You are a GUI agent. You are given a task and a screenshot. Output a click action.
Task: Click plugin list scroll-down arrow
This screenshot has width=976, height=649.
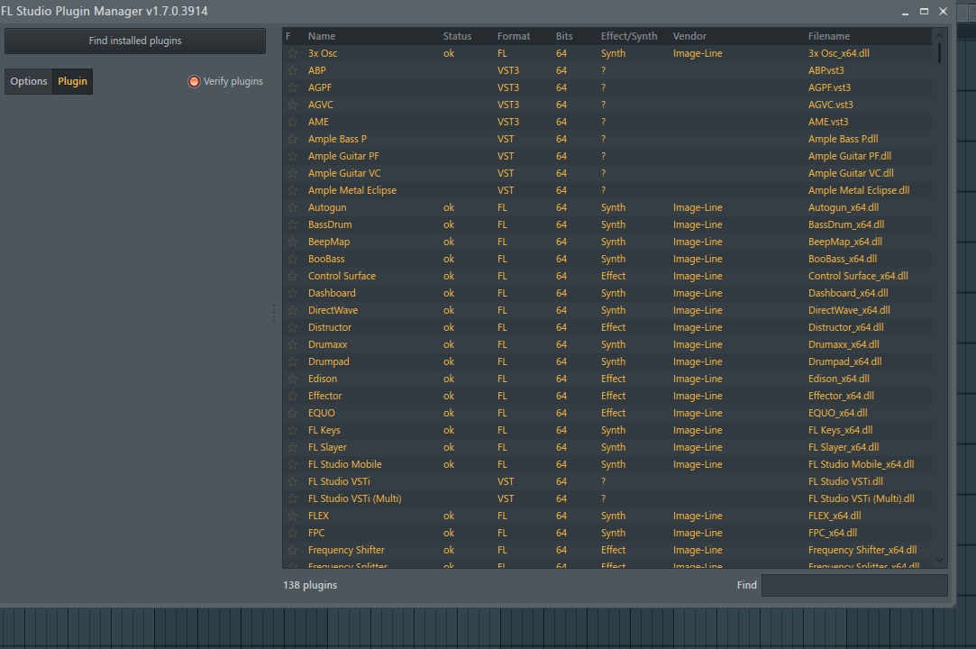tap(940, 561)
